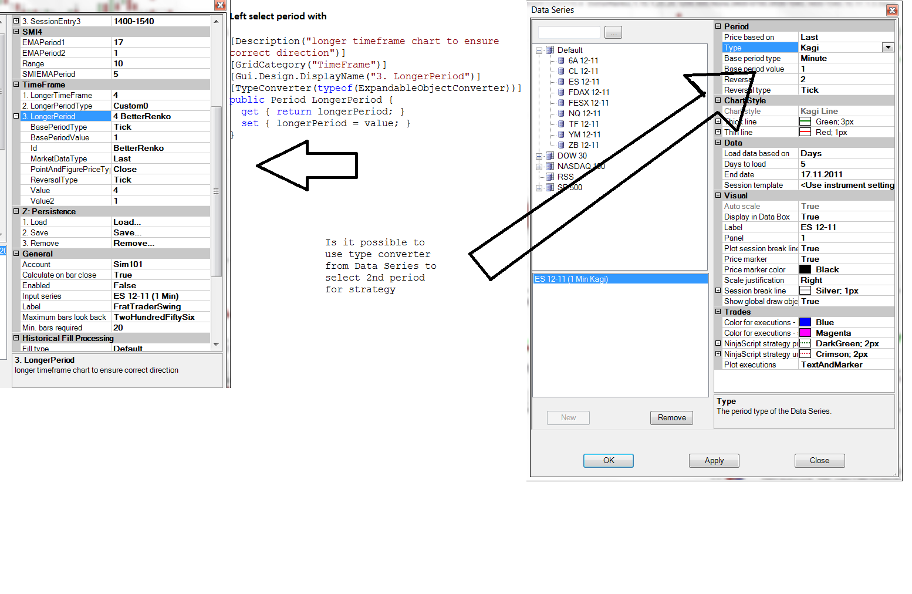Click the Magenta executions color swatch
This screenshot has height=594, width=912.
[805, 333]
